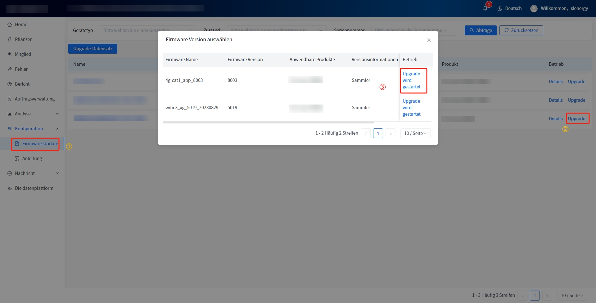Open the dialog's 10 / Seite dropdown
The height and width of the screenshot is (303, 596).
point(415,133)
